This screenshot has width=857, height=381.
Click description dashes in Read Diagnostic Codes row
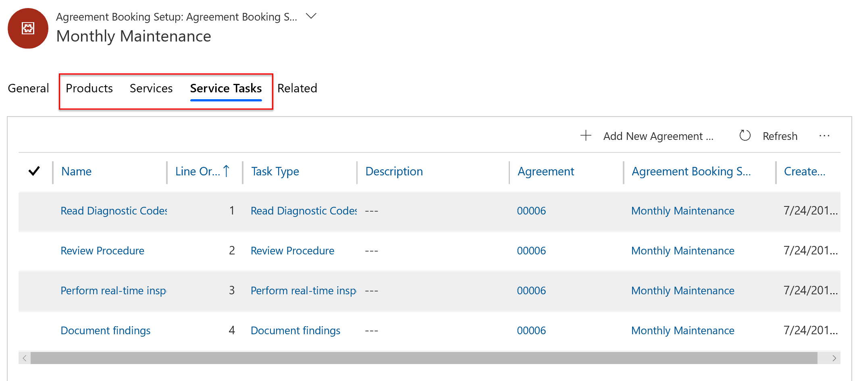(x=372, y=211)
